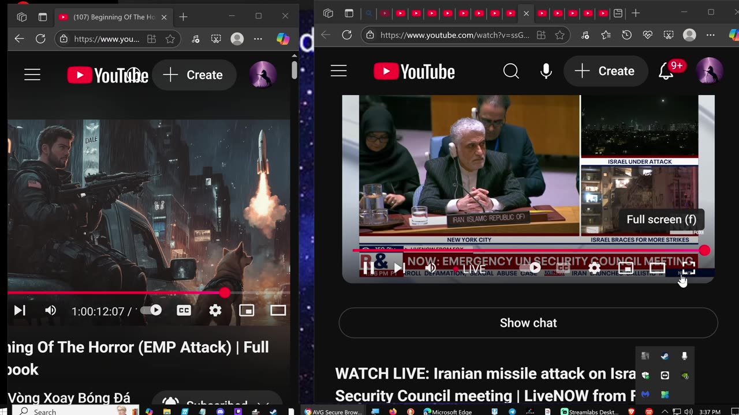Refresh the page in right browser window
This screenshot has height=415, width=739.
pyautogui.click(x=347, y=35)
